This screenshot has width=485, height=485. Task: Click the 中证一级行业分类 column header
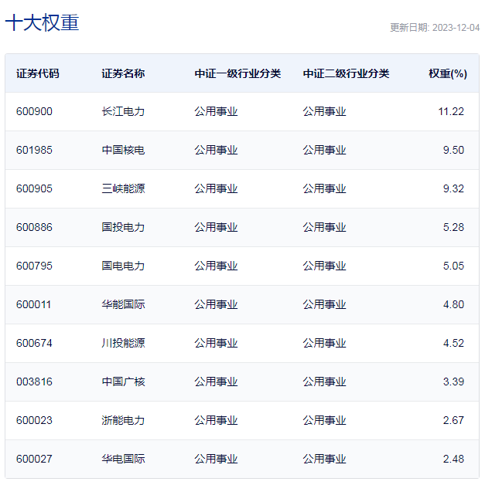click(x=237, y=73)
